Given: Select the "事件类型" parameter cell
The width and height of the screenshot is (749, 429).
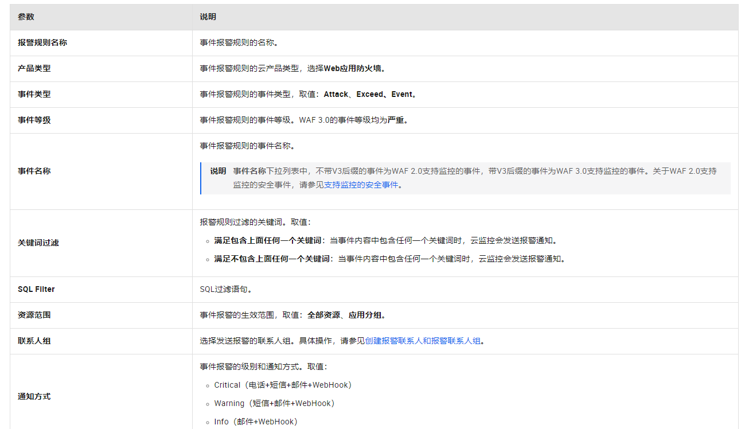Looking at the screenshot, I should click(101, 95).
